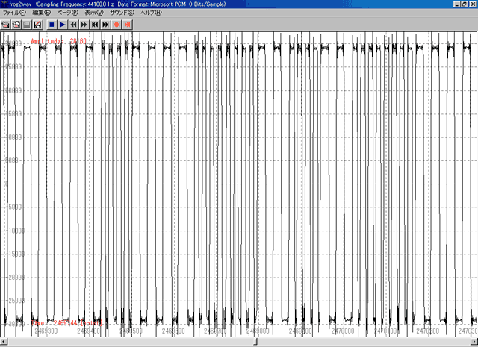
Task: Open the ページ(P) menu
Action: tap(68, 13)
